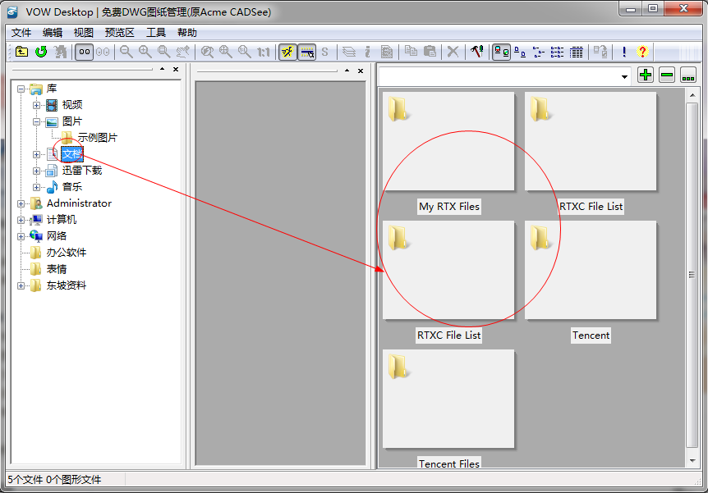Click the thumbnail pane scrollbar up arrow

coord(692,96)
